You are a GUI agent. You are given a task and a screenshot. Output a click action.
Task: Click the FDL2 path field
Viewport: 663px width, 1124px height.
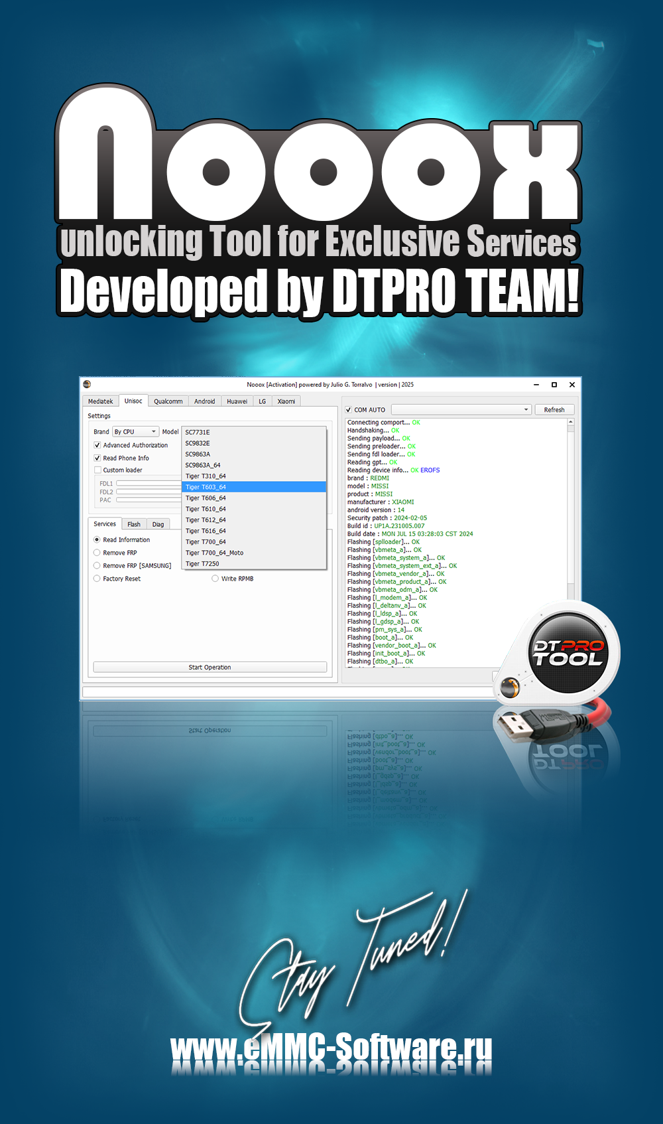click(149, 492)
